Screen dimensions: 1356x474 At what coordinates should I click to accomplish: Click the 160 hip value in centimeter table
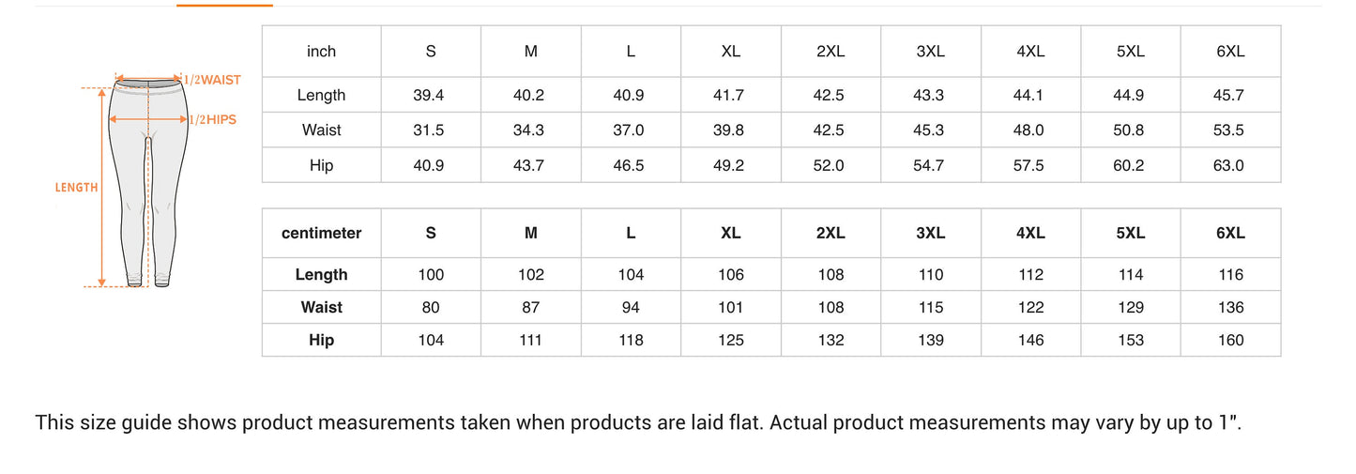click(1230, 341)
